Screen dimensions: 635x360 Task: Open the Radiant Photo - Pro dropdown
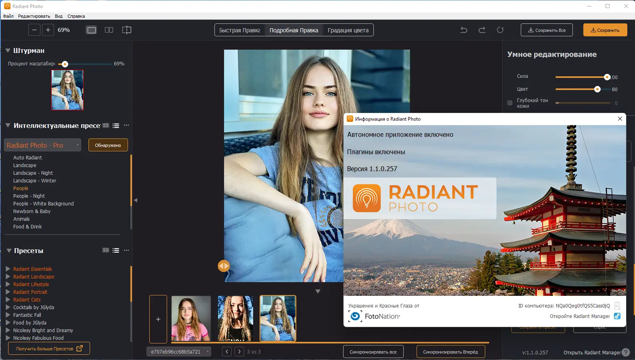(43, 145)
